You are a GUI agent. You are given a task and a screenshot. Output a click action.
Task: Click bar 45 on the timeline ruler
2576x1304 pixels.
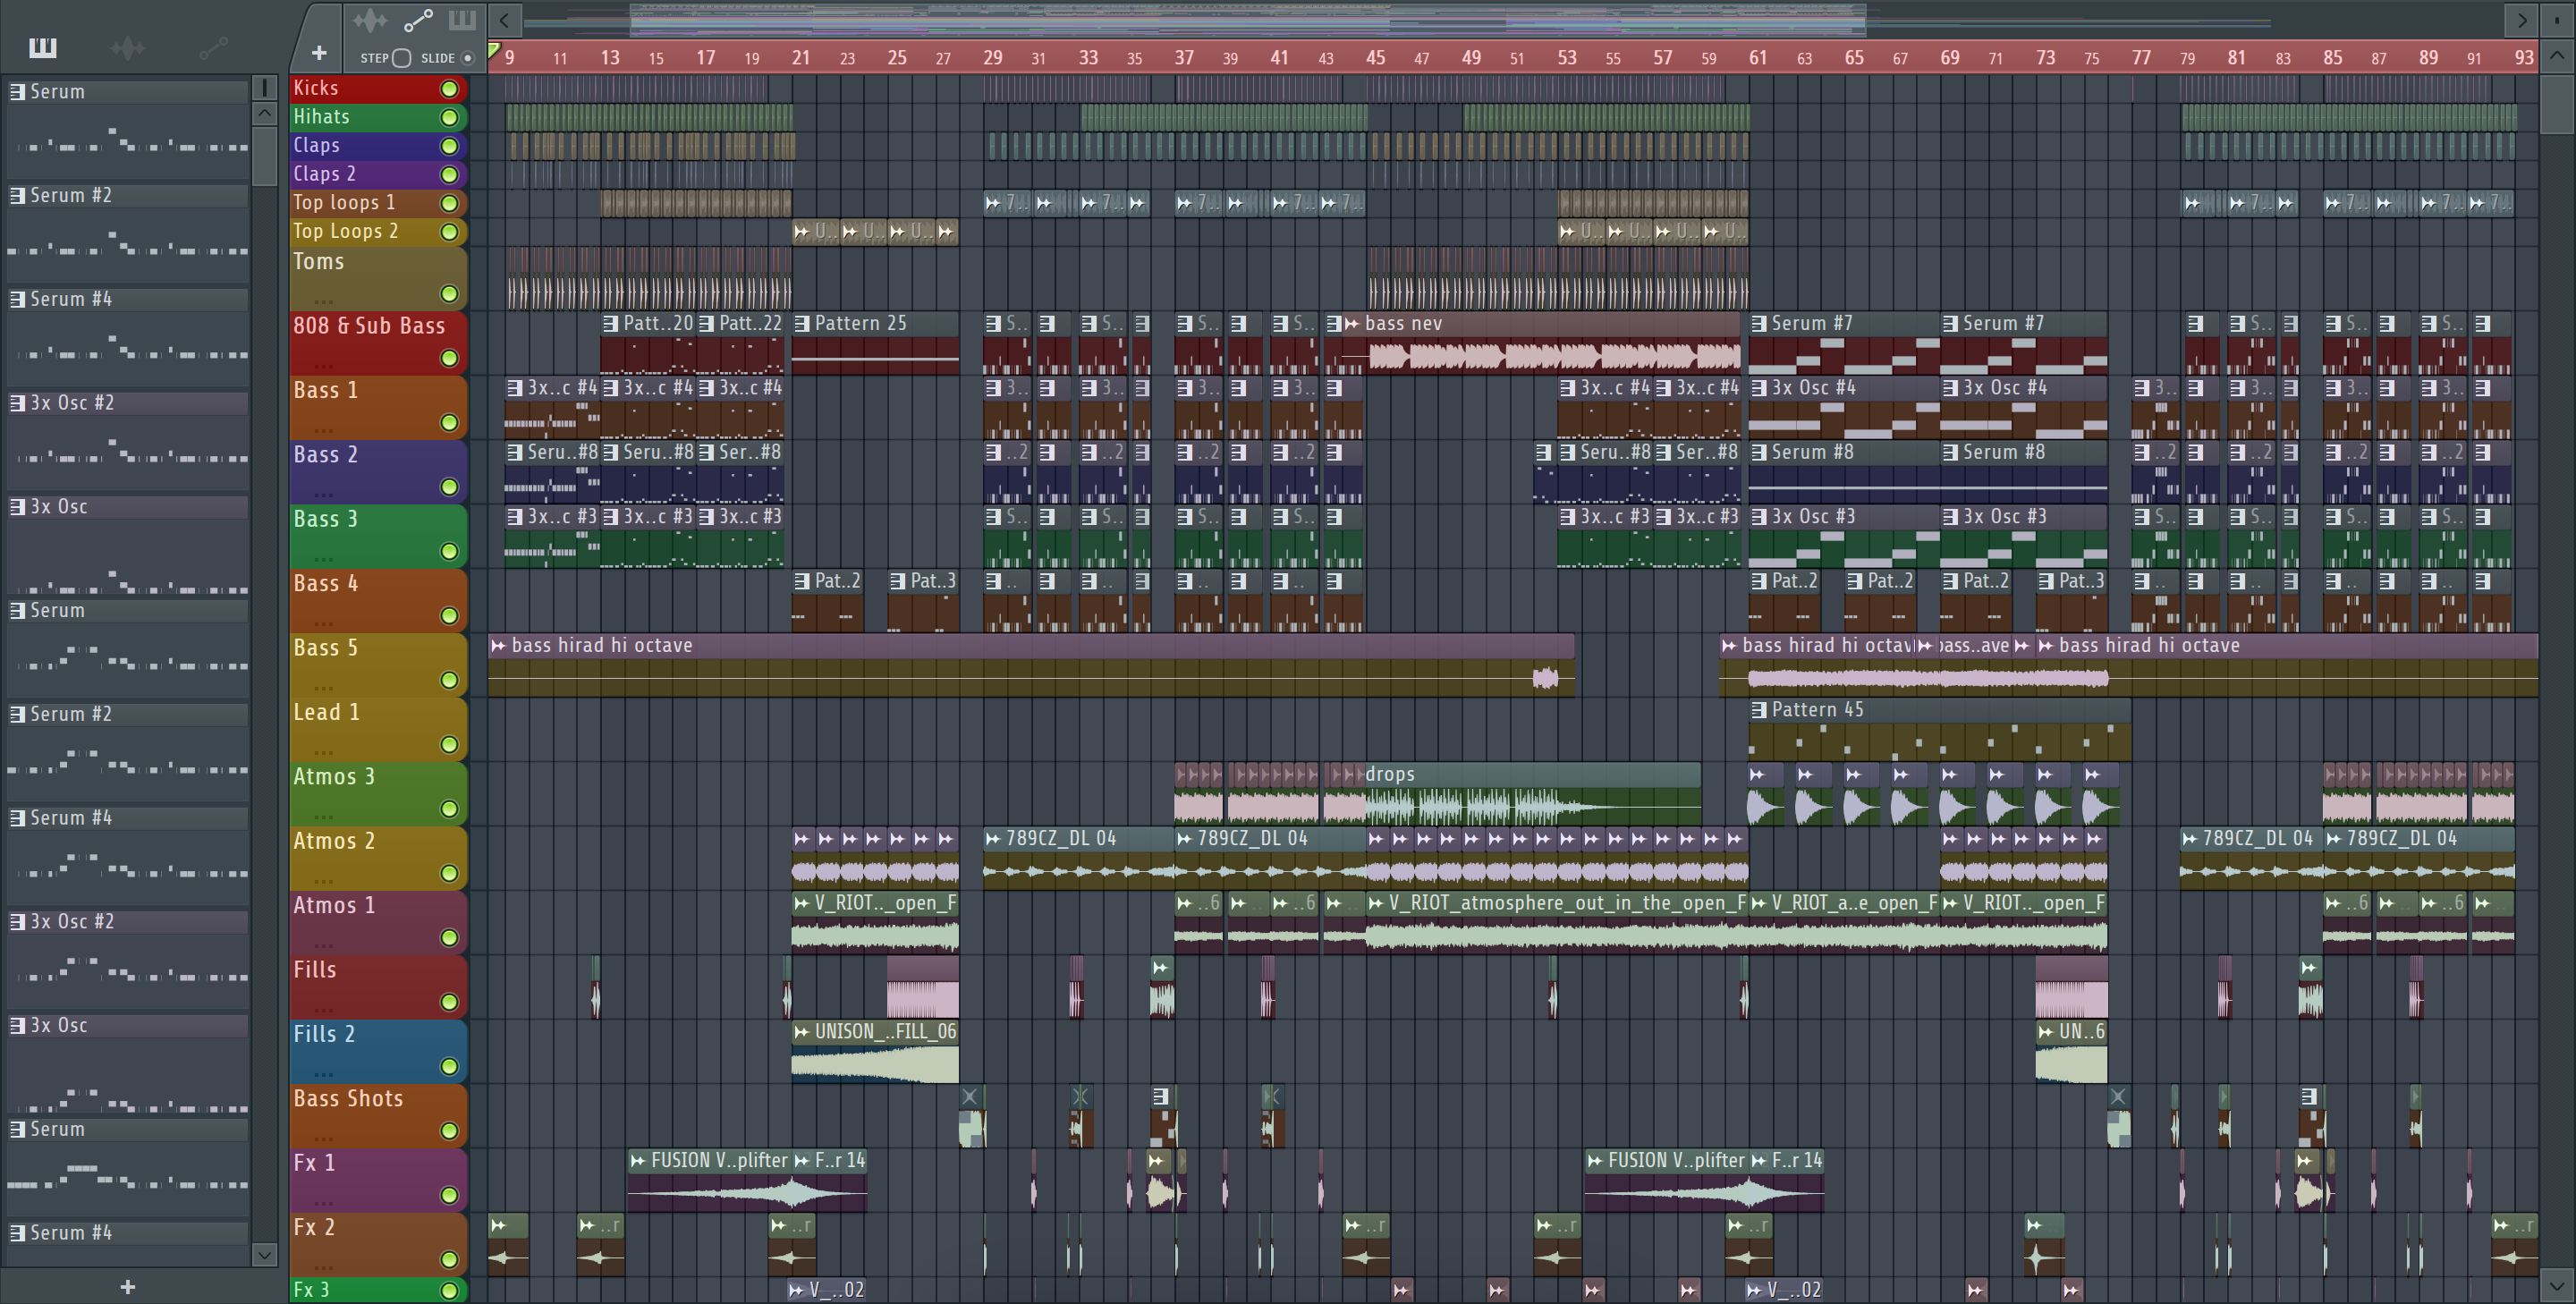[x=1375, y=58]
